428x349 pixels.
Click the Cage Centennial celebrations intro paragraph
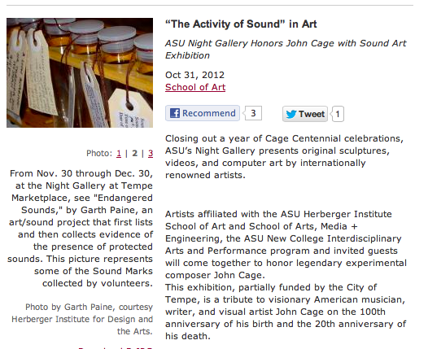pyautogui.click(x=284, y=157)
